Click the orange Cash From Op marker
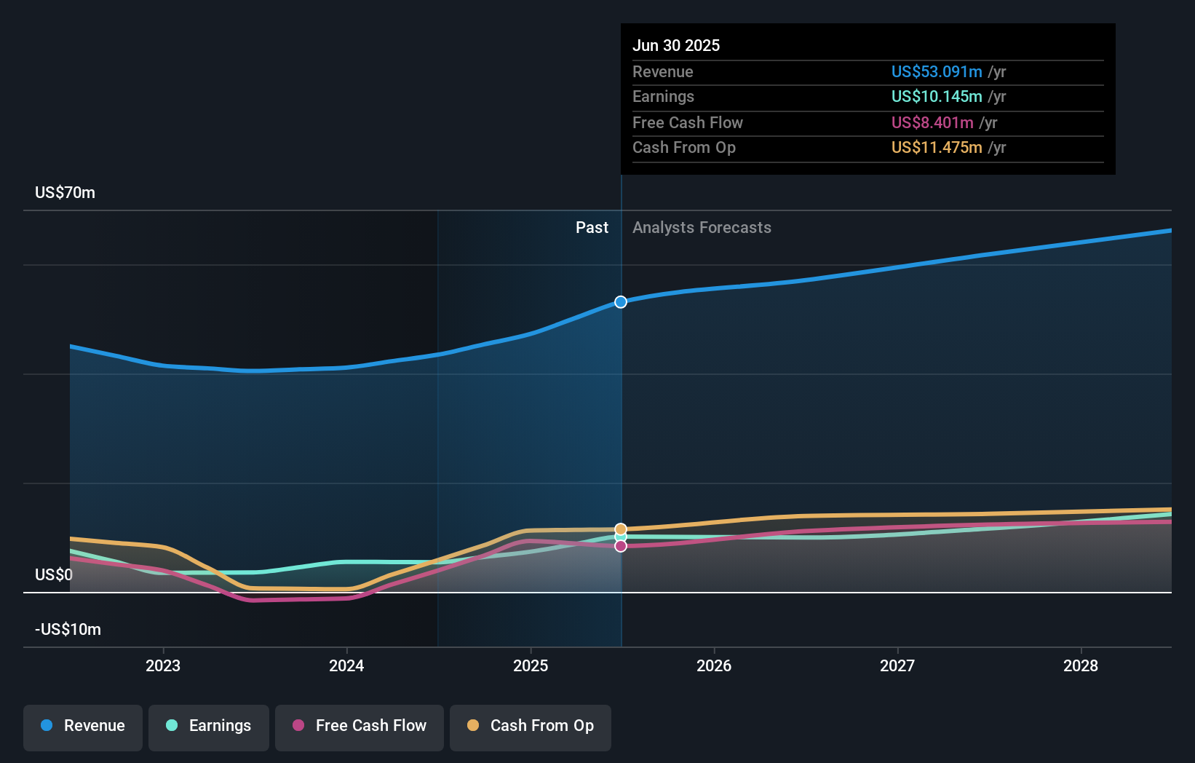 (620, 528)
